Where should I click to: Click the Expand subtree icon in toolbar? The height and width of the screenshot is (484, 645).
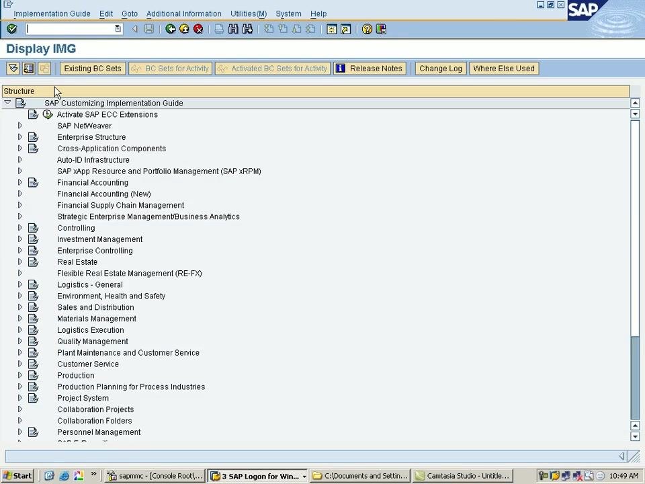click(13, 69)
